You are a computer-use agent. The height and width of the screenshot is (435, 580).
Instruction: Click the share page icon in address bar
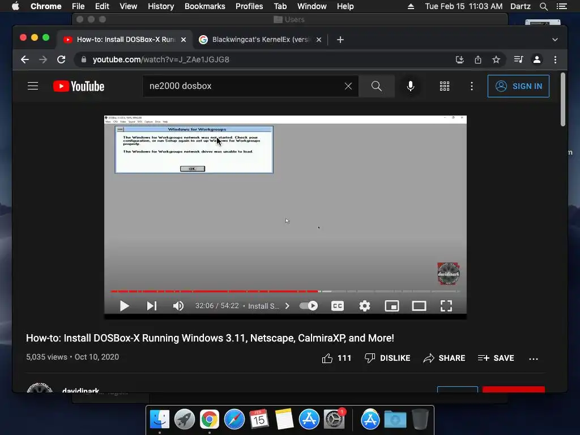click(x=478, y=59)
